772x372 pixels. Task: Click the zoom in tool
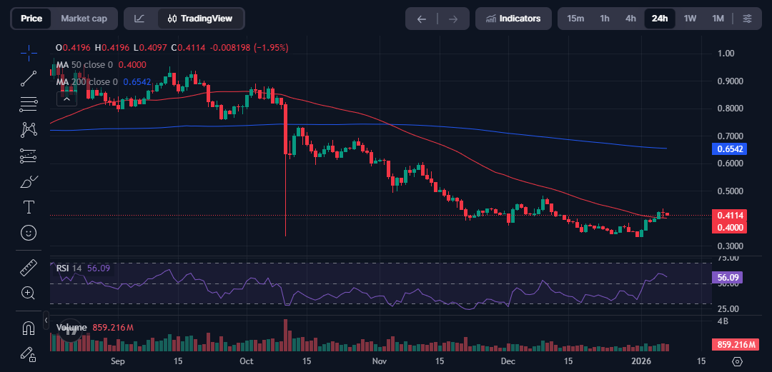[x=29, y=293]
